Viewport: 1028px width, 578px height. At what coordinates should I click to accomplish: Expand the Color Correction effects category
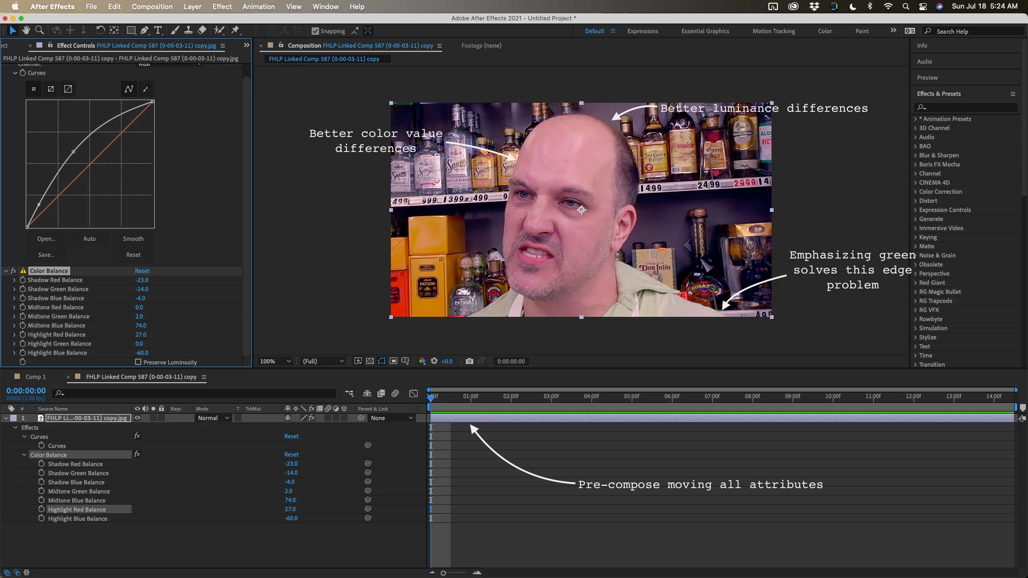(x=916, y=192)
